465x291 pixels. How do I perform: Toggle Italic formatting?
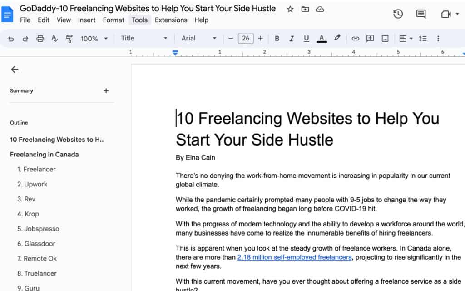click(x=292, y=39)
